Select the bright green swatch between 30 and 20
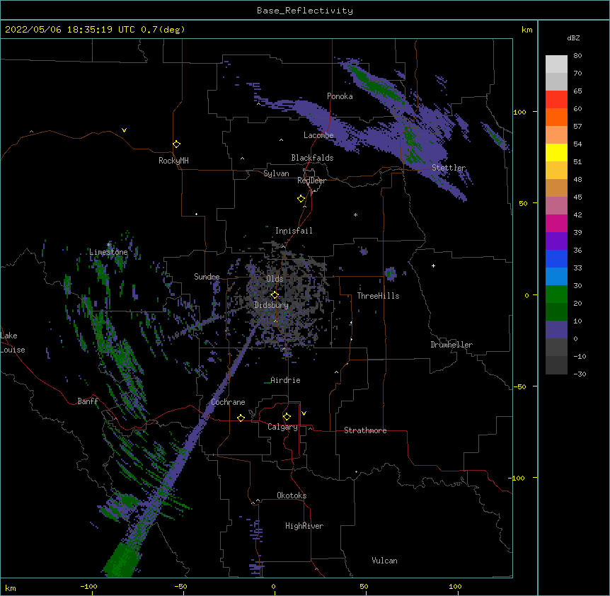Viewport: 610px width, 596px height. pos(556,294)
